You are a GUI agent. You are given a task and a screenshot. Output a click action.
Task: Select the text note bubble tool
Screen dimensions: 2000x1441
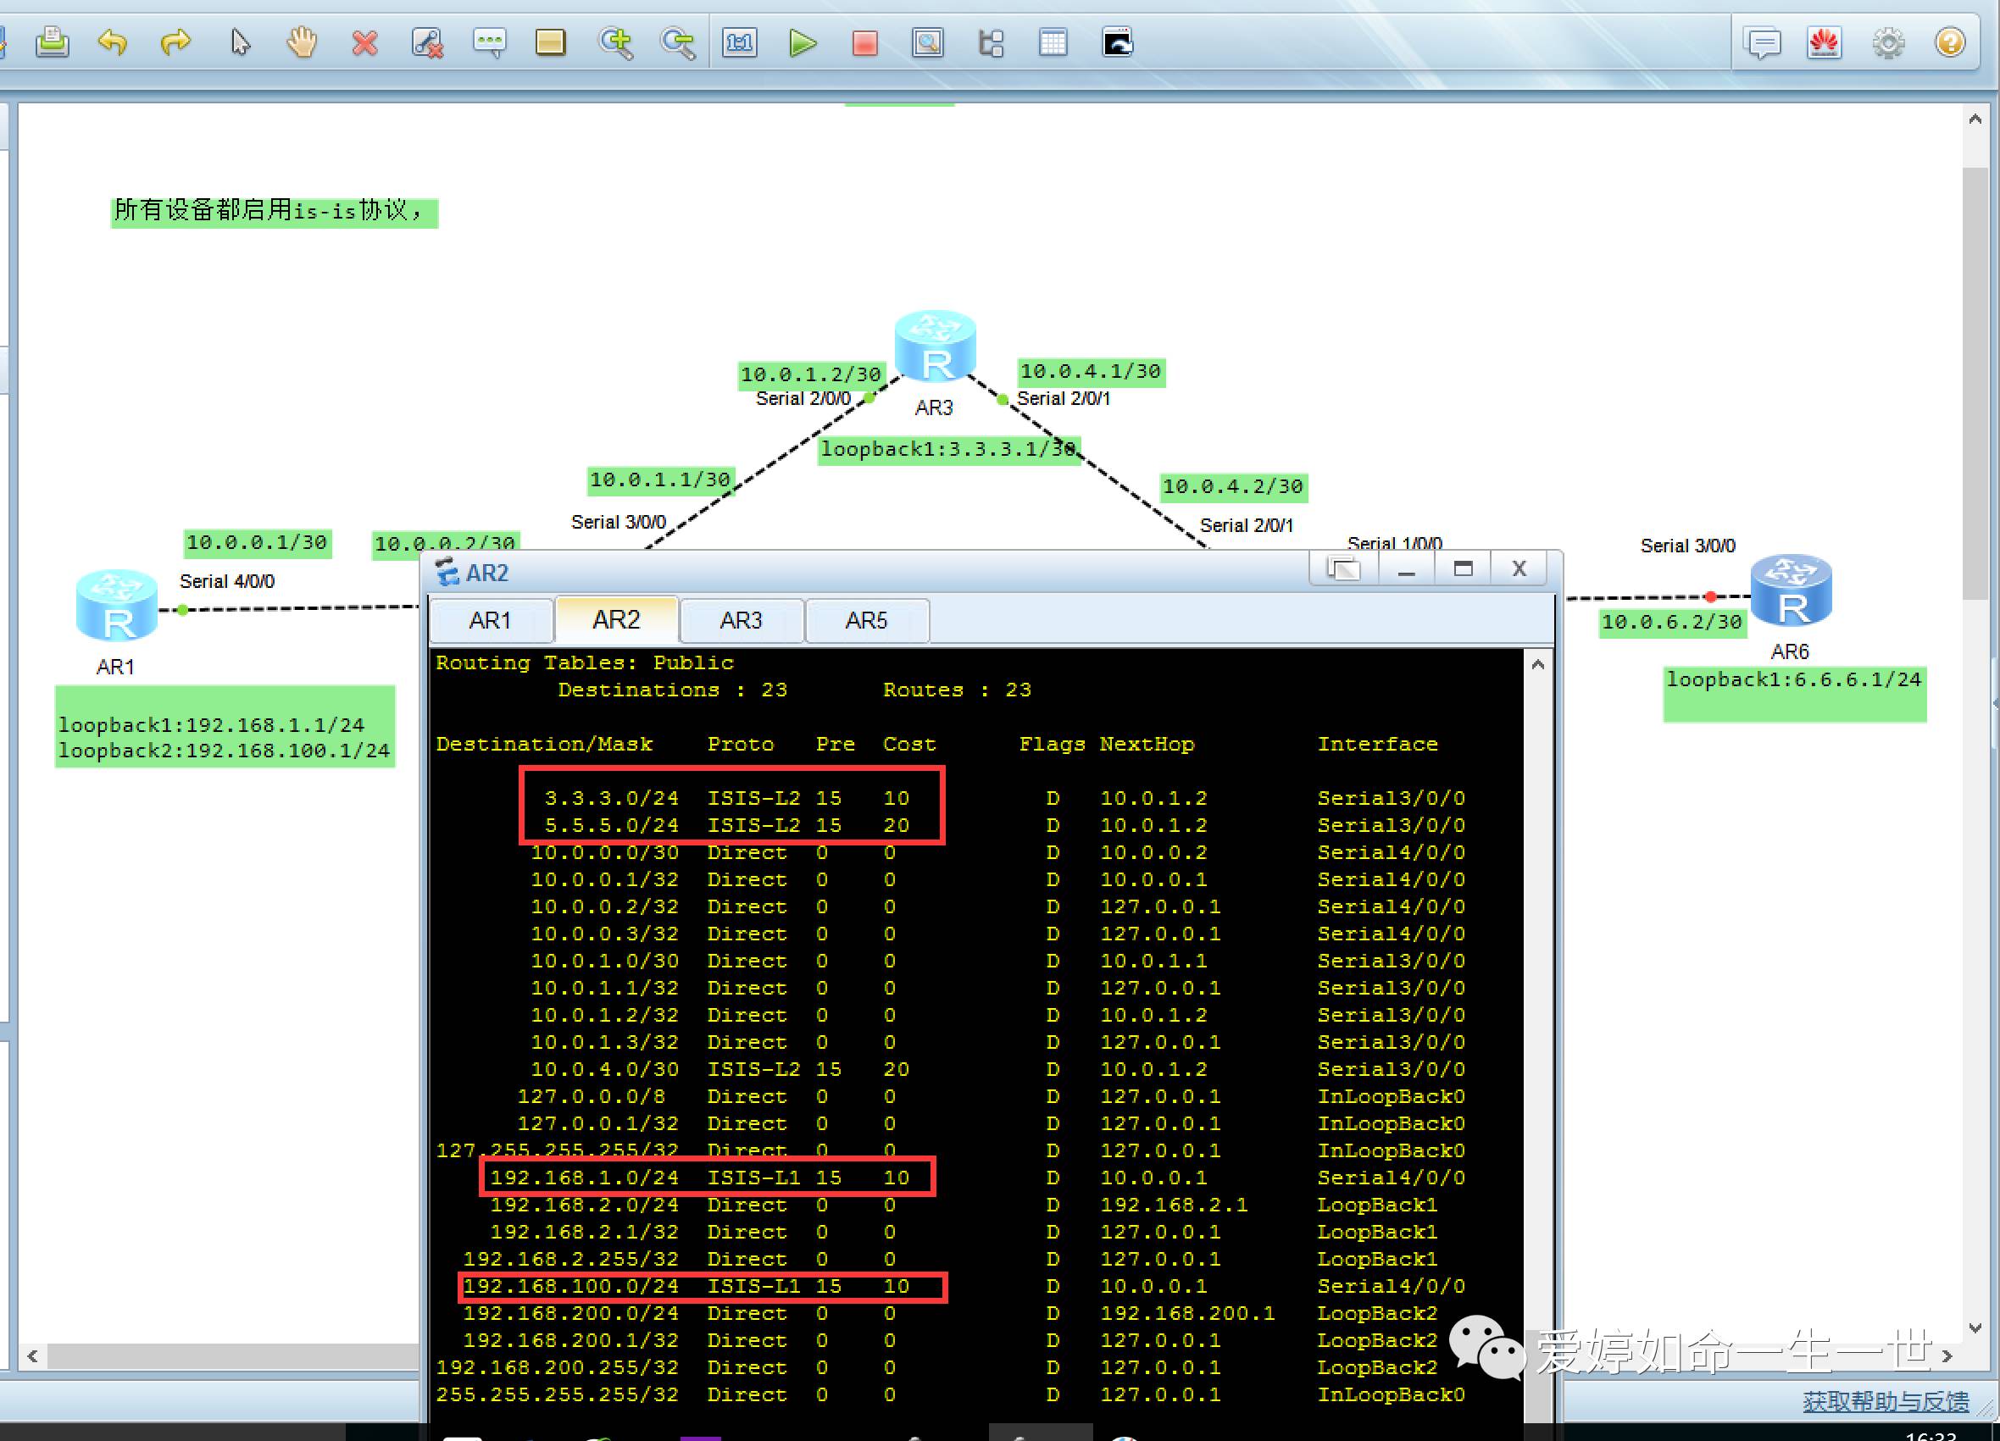click(490, 42)
